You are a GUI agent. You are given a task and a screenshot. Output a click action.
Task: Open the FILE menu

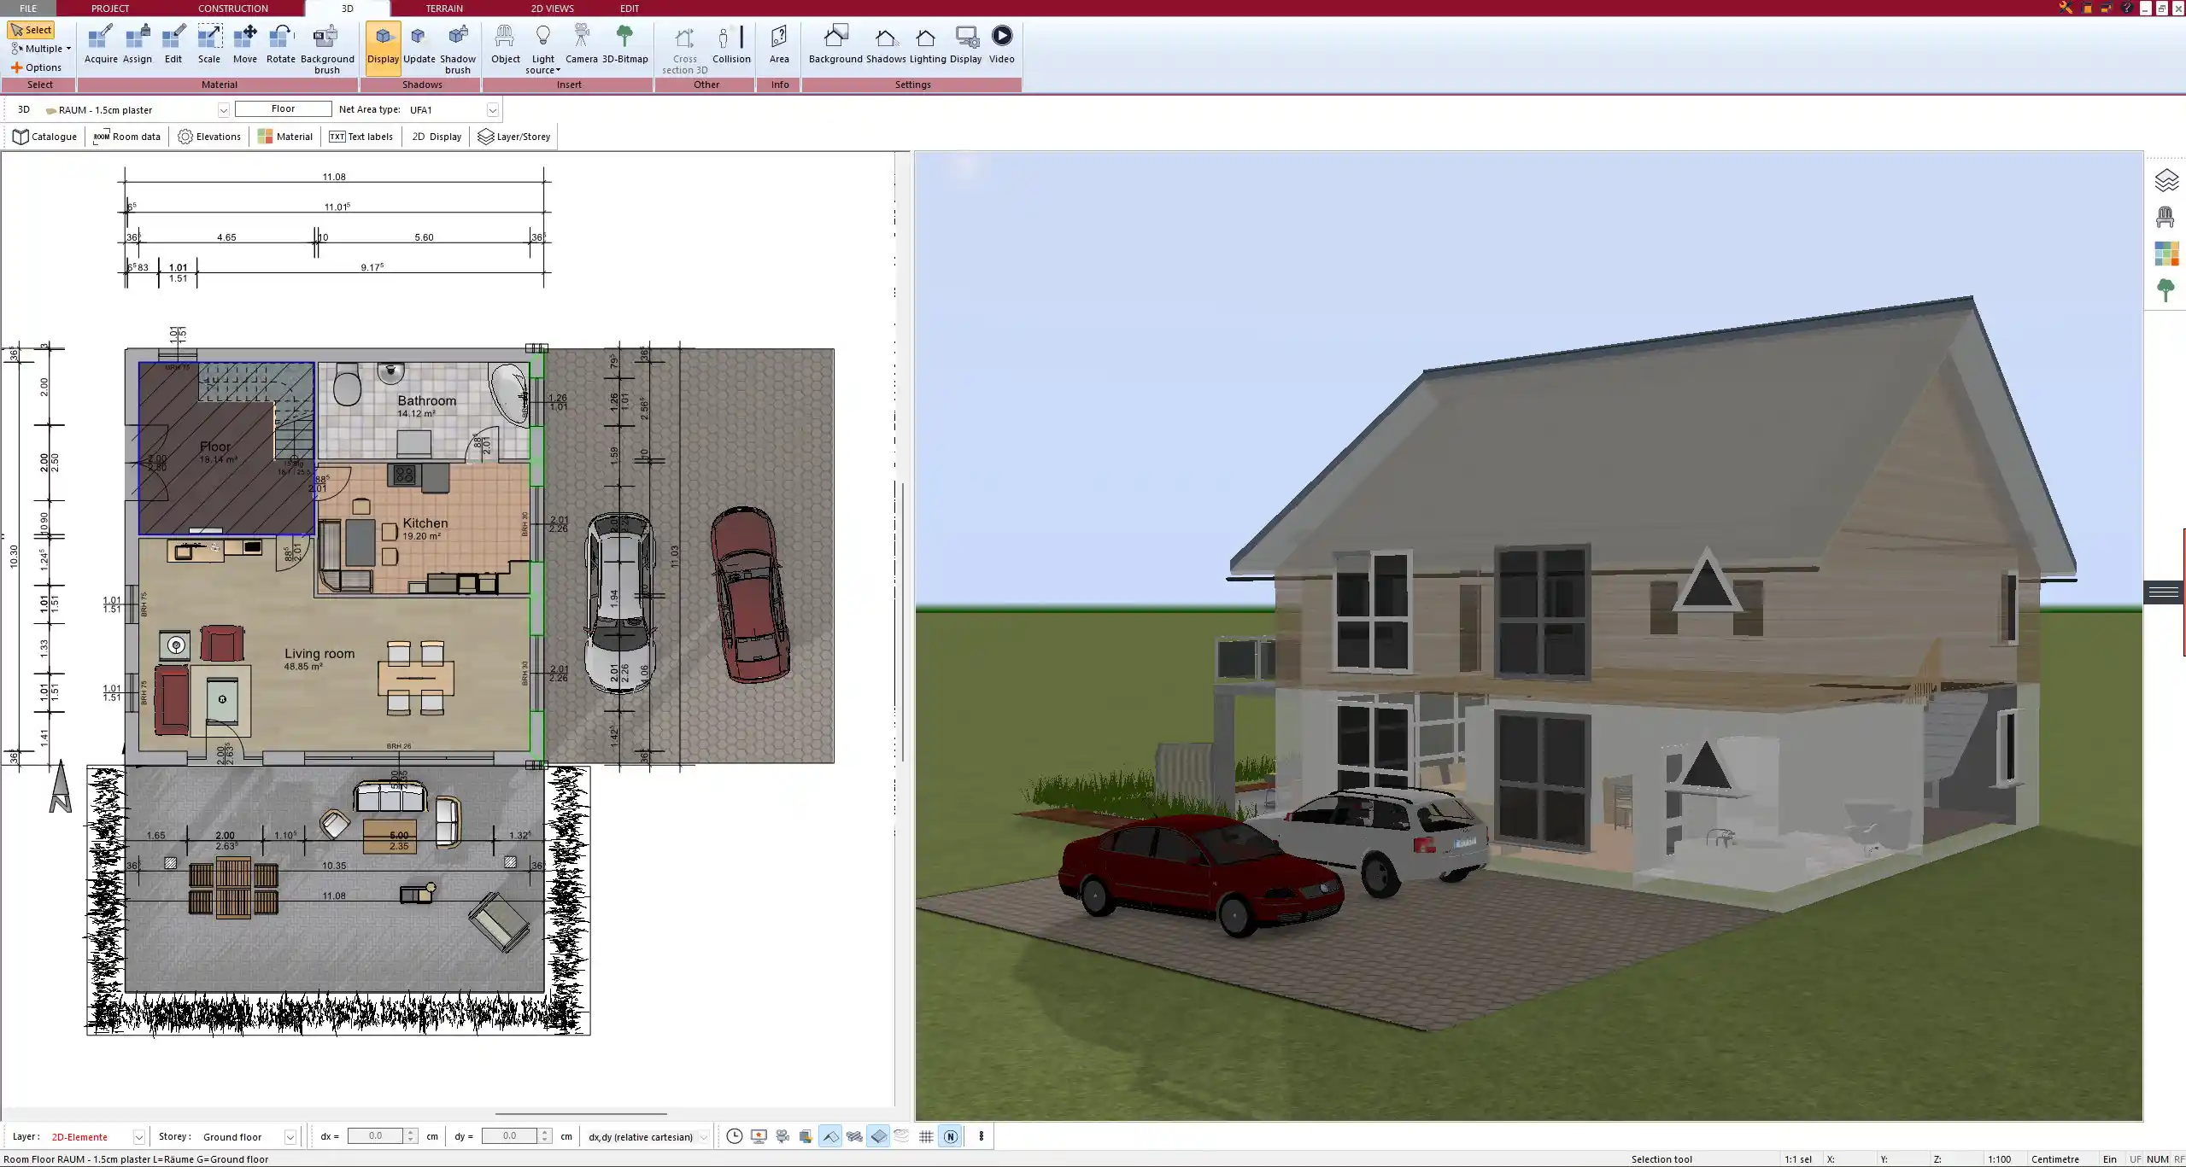28,8
